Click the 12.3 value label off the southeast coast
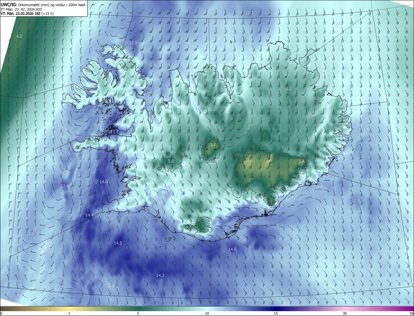This screenshot has width=414, height=316. tap(355, 201)
